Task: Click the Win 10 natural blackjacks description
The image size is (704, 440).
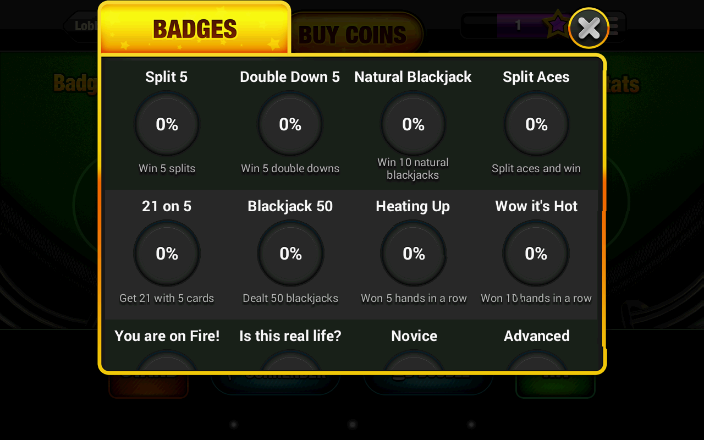Action: click(x=413, y=169)
